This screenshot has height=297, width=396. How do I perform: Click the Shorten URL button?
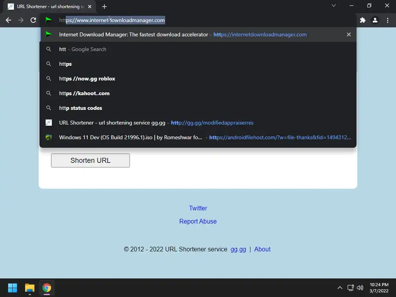coord(90,160)
